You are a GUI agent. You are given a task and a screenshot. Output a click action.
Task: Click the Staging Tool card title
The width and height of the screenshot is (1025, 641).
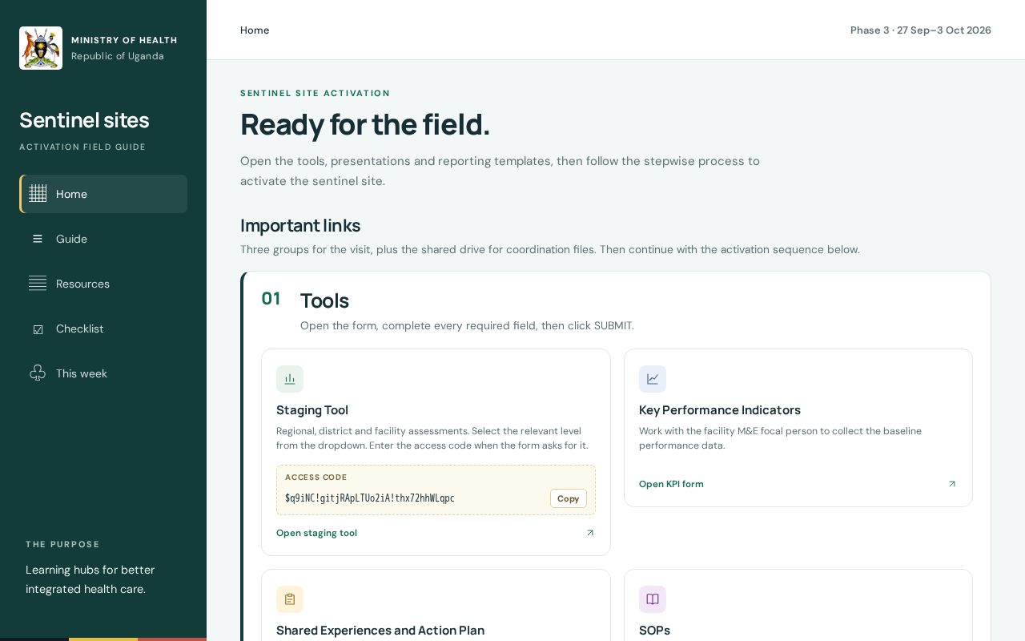(312, 410)
